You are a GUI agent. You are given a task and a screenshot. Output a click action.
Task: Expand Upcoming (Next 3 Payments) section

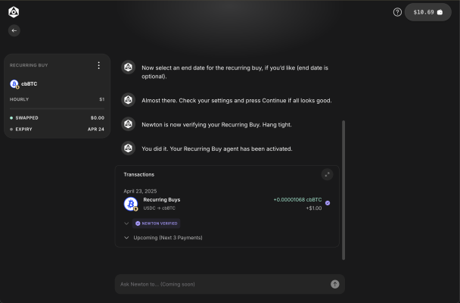163,238
